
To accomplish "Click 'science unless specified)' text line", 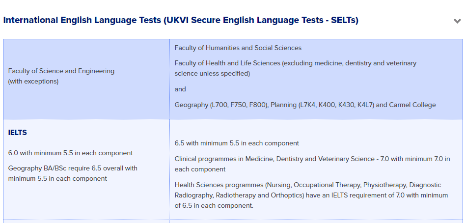I will [212, 74].
